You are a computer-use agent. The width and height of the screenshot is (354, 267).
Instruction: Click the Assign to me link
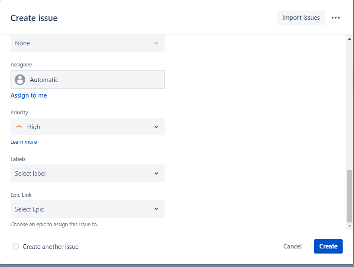click(x=29, y=95)
